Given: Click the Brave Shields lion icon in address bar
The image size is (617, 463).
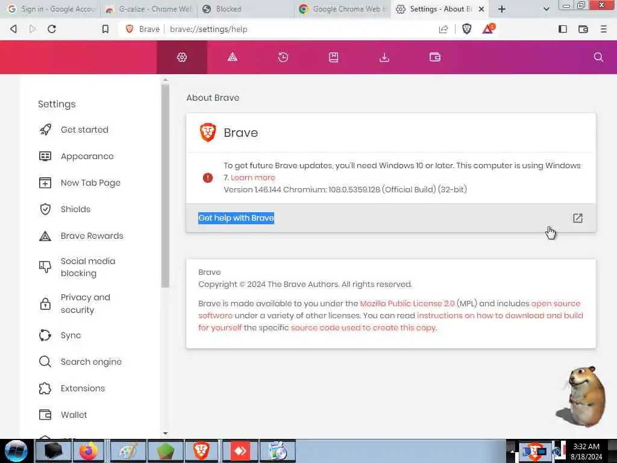Looking at the screenshot, I should coord(467,29).
